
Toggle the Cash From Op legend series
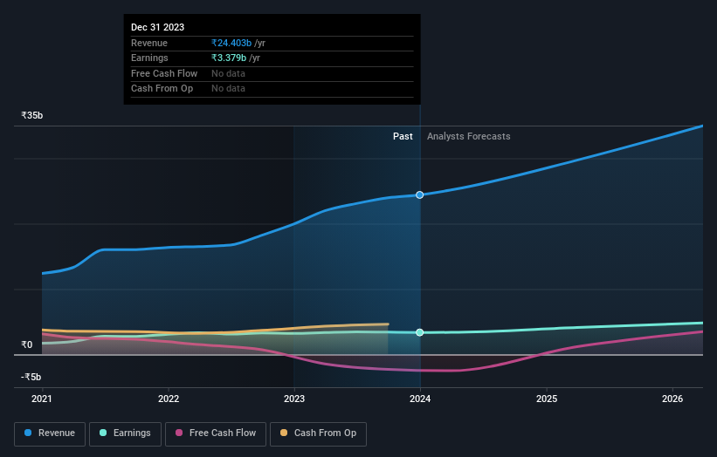pyautogui.click(x=318, y=433)
